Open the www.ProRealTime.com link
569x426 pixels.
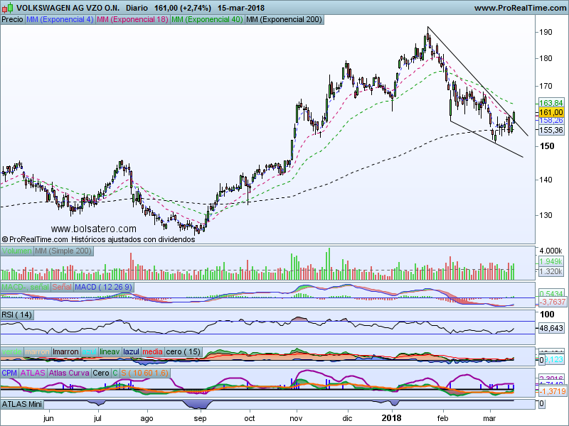click(519, 8)
